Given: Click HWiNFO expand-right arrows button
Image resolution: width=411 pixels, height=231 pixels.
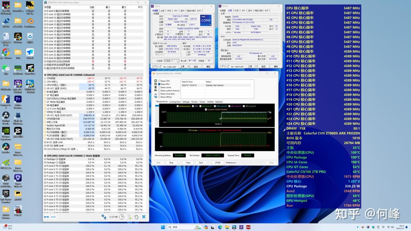Looking at the screenshot, I should (53, 217).
